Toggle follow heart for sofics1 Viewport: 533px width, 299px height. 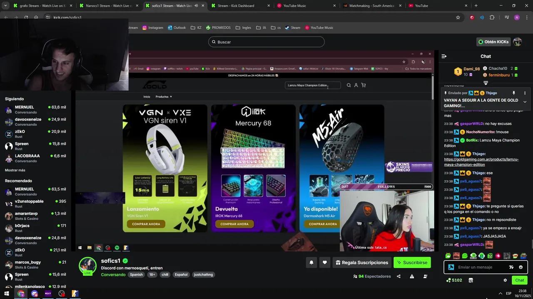pos(325,262)
